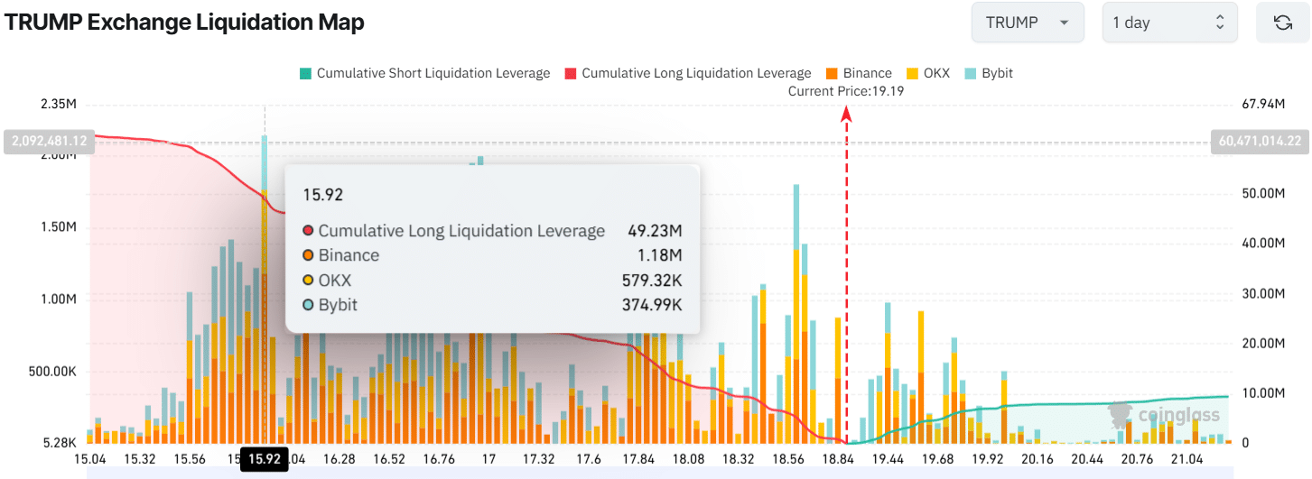Viewport: 1312px width, 479px height.
Task: Click the Bybit 374.99K tooltip row
Action: coord(492,305)
